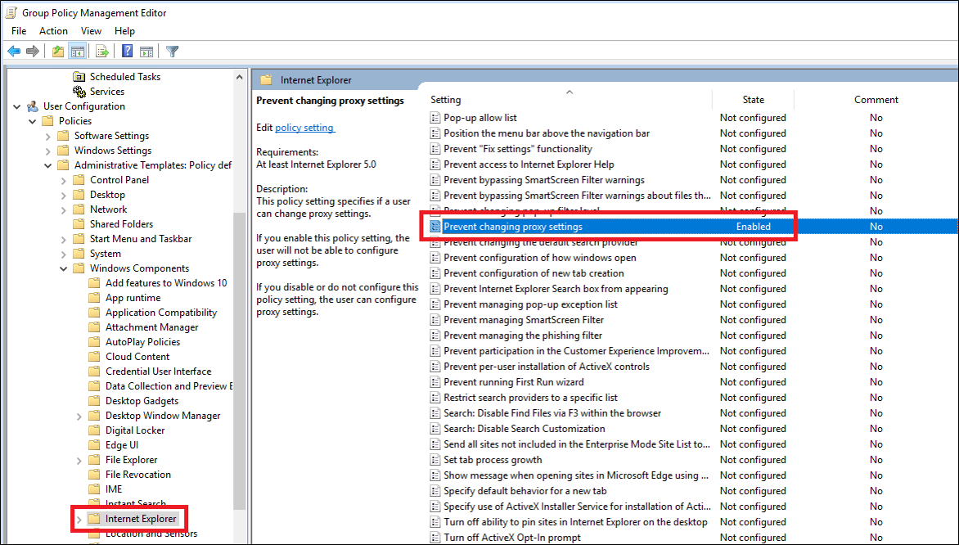Click the tree pane scroll up arrow
The width and height of the screenshot is (959, 545).
239,76
